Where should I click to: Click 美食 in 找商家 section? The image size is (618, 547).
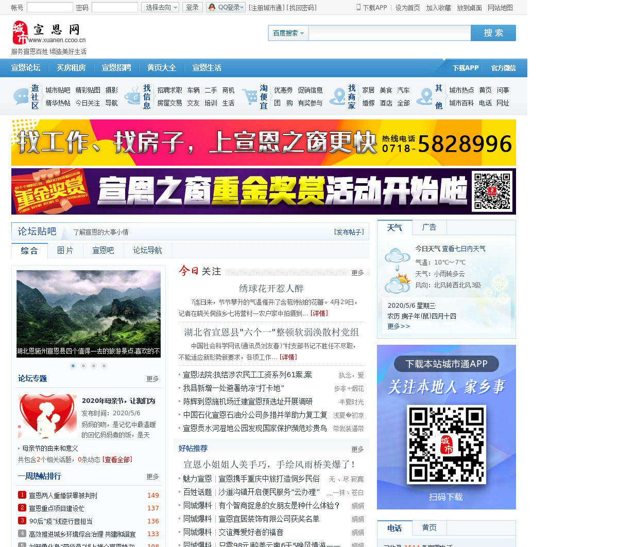point(386,90)
